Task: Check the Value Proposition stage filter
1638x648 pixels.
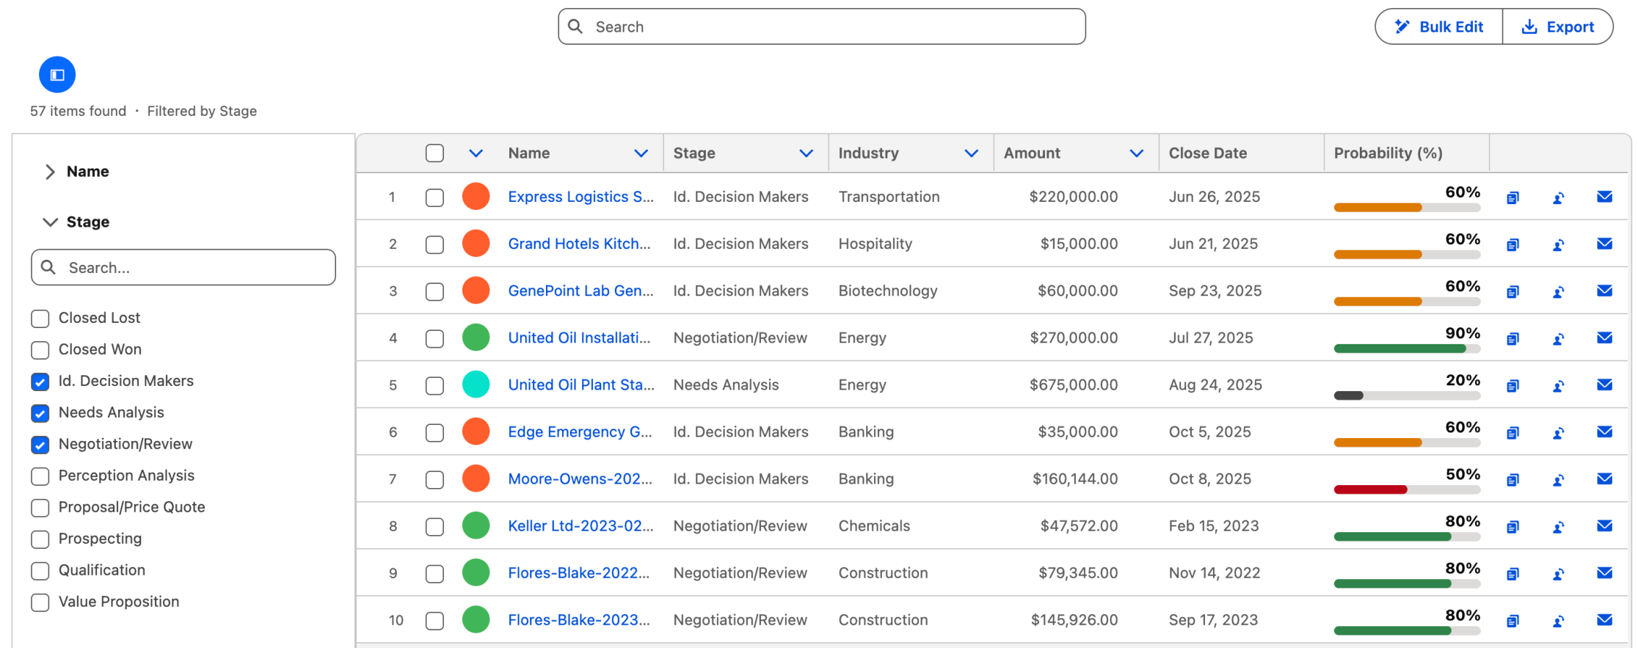Action: [40, 603]
